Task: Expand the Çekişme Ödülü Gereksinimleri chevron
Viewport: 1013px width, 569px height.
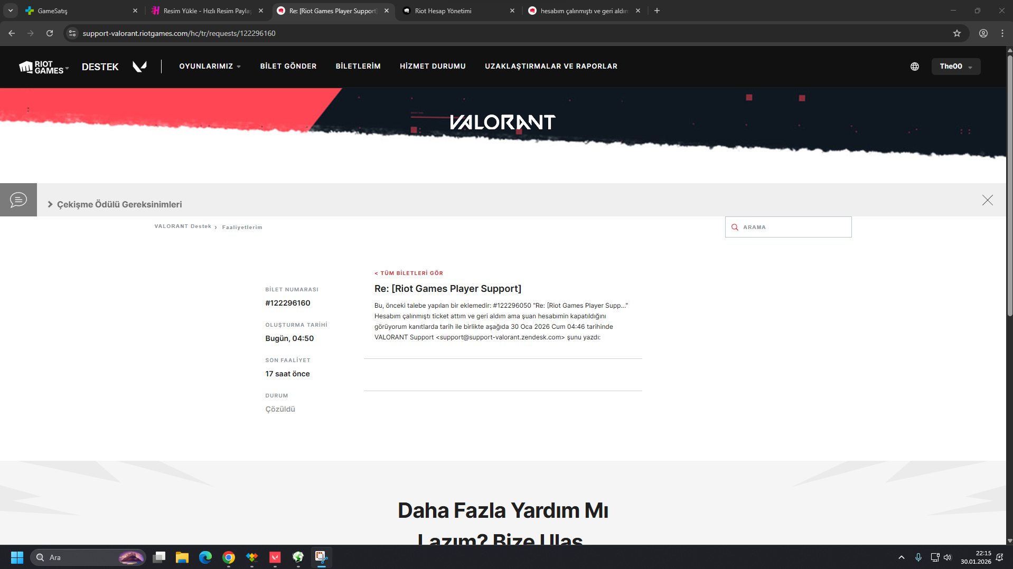Action: [50, 204]
